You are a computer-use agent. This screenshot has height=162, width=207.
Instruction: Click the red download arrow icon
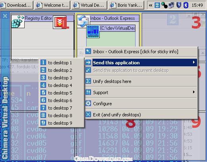point(59,22)
